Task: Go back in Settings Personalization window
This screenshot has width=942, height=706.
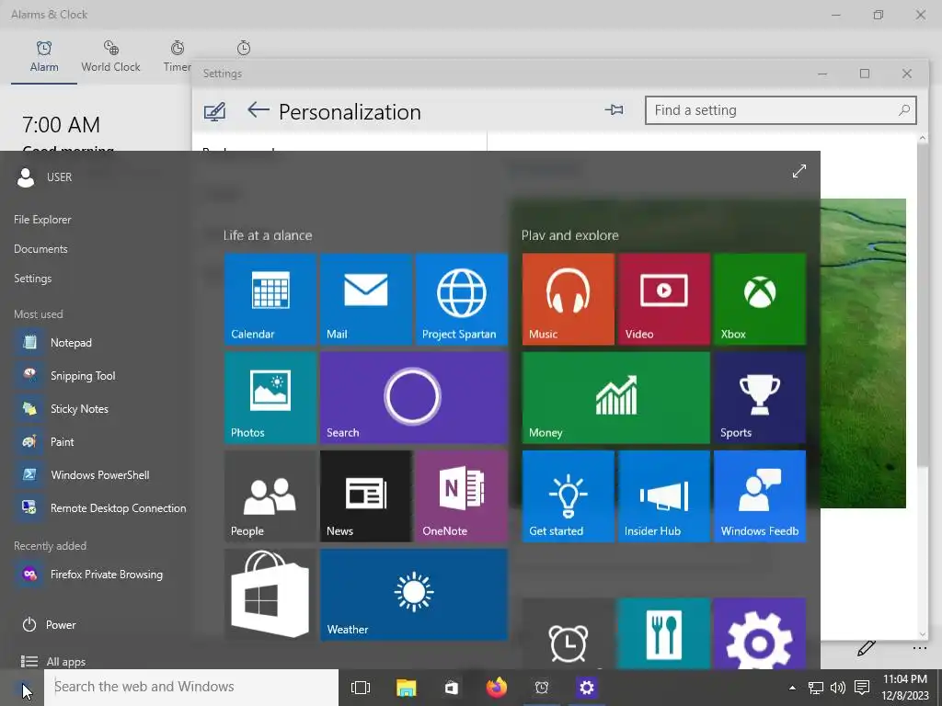Action: pyautogui.click(x=258, y=110)
